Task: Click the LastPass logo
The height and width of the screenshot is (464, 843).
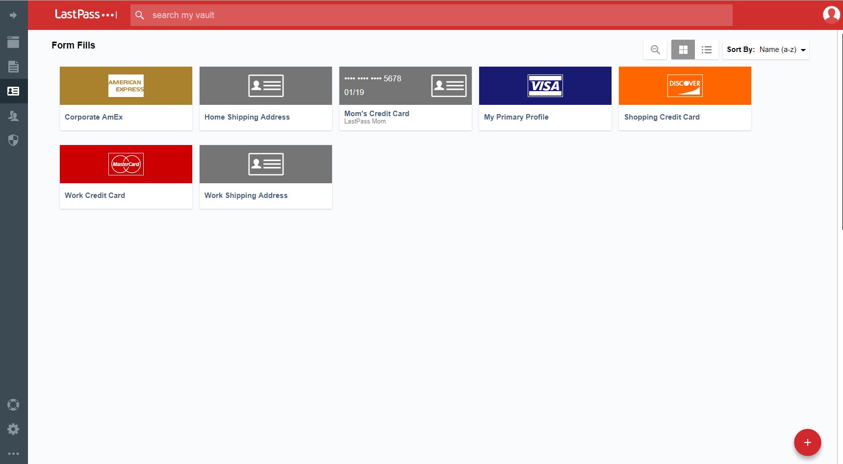Action: coord(86,15)
